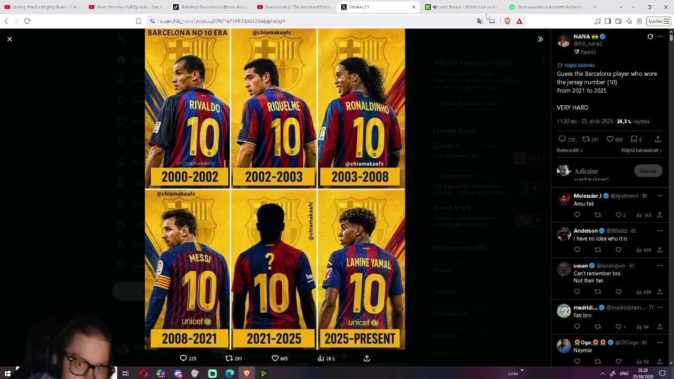The image size is (674, 379).
Task: Switch to the Astrologi Ruusutossu TikTok tab
Action: pos(211,7)
